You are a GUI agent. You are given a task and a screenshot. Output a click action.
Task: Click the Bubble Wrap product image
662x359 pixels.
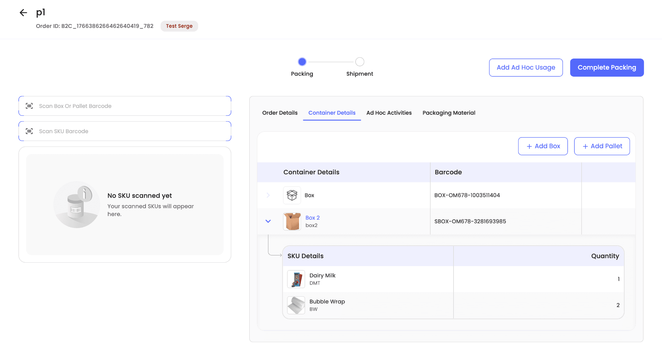point(296,305)
